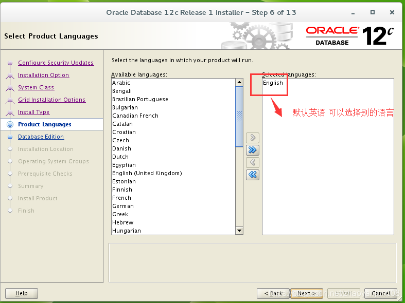The width and height of the screenshot is (405, 303).
Task: Select Finnish in Available languages
Action: pos(173,190)
